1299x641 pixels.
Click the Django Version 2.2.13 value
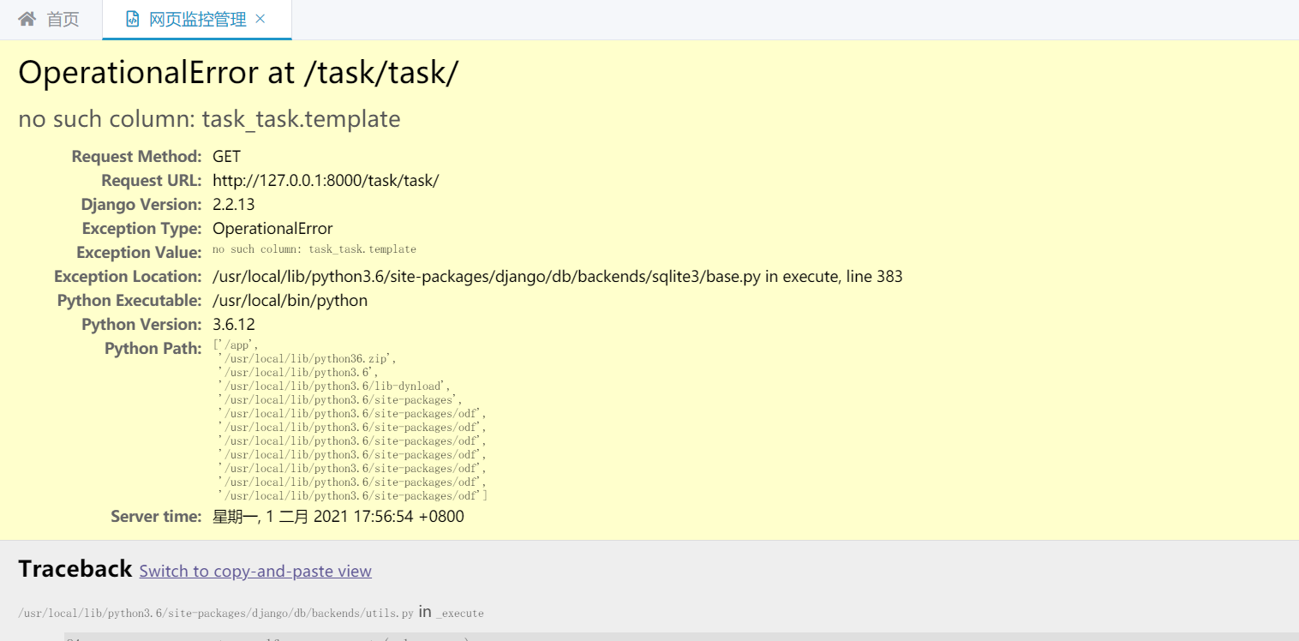pos(231,204)
